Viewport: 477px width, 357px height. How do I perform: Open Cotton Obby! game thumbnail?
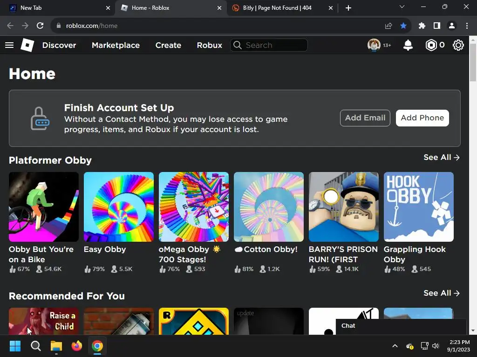click(269, 207)
